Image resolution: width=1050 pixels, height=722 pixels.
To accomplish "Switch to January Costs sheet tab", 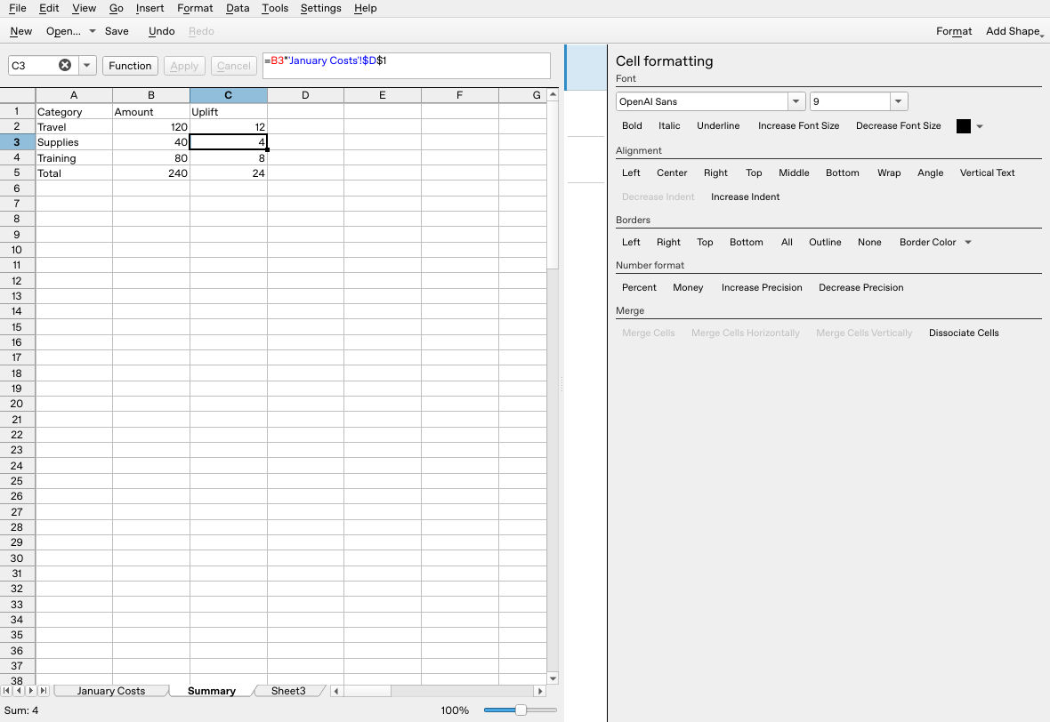I will point(110,691).
